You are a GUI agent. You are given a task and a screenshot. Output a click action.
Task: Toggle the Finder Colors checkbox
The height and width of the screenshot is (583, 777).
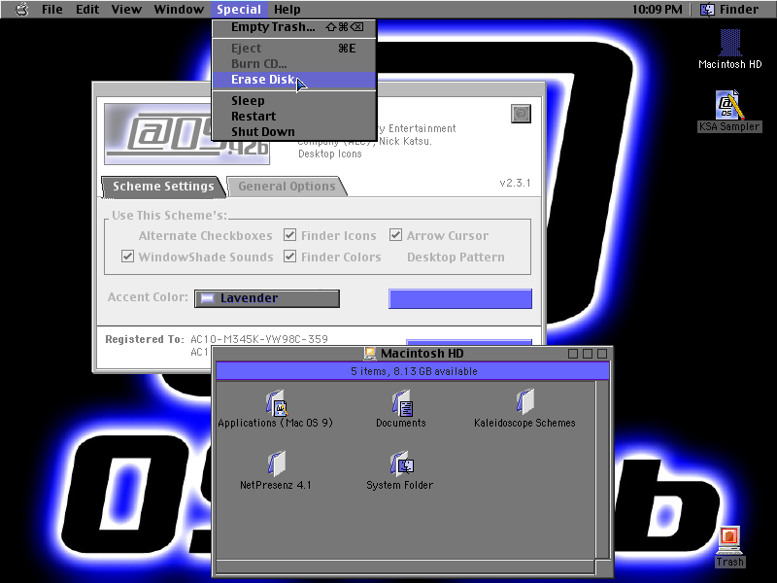(289, 257)
